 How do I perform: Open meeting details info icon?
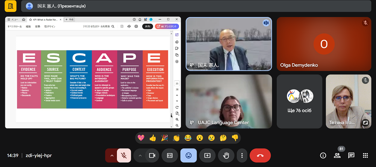(x=323, y=155)
